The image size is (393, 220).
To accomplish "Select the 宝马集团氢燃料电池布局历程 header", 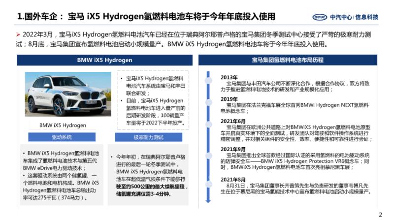I will (288, 60).
